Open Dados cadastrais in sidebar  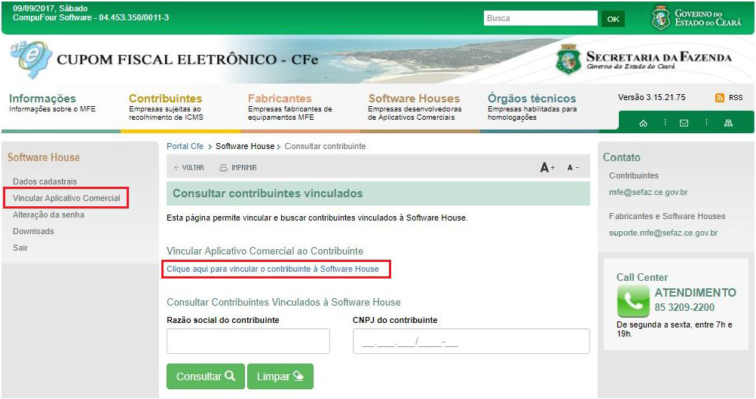pos(44,181)
